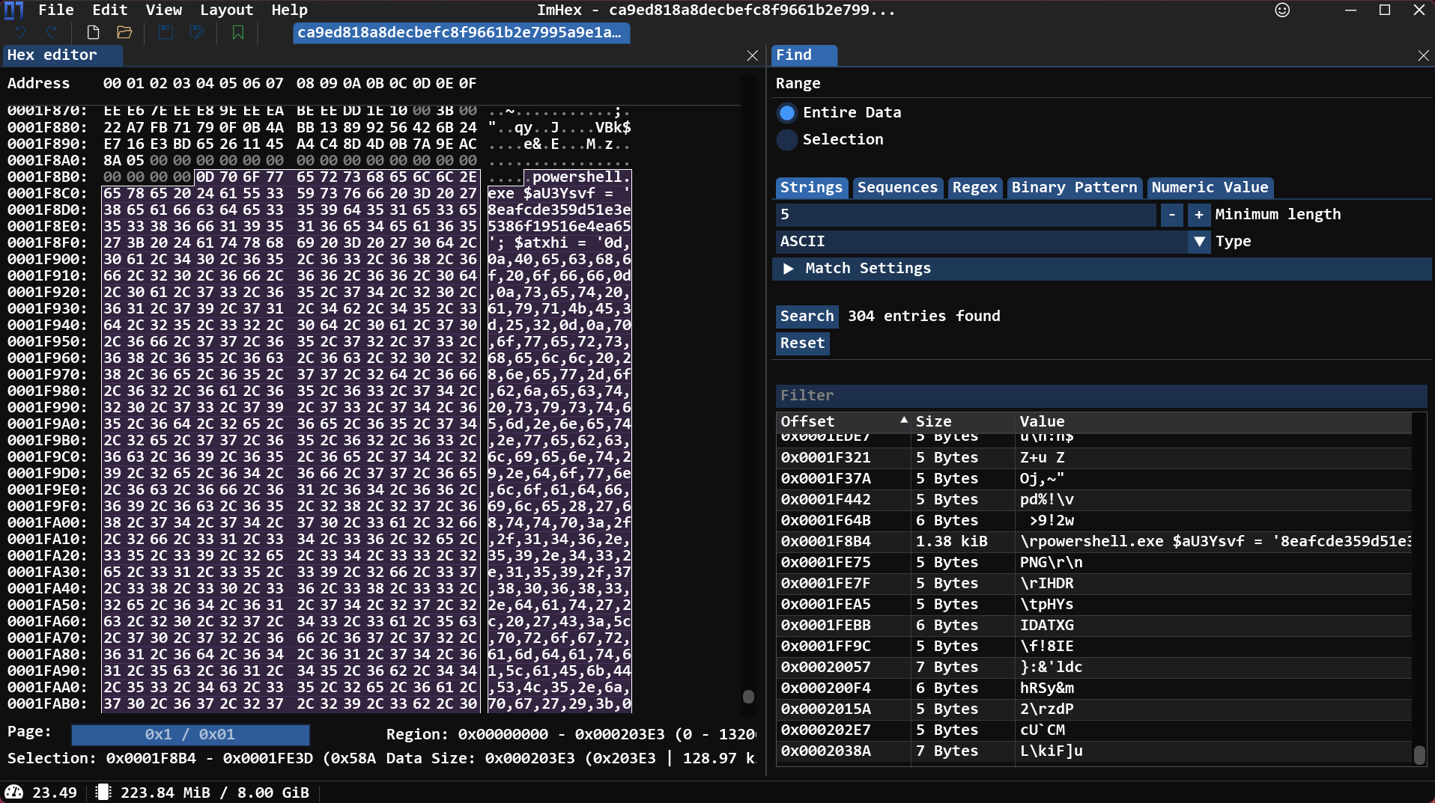The image size is (1435, 803).
Task: Click the Undo arrow icon
Action: [20, 33]
